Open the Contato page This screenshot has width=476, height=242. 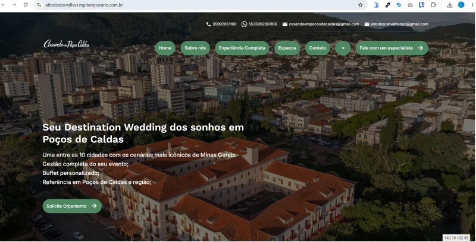[x=318, y=48]
